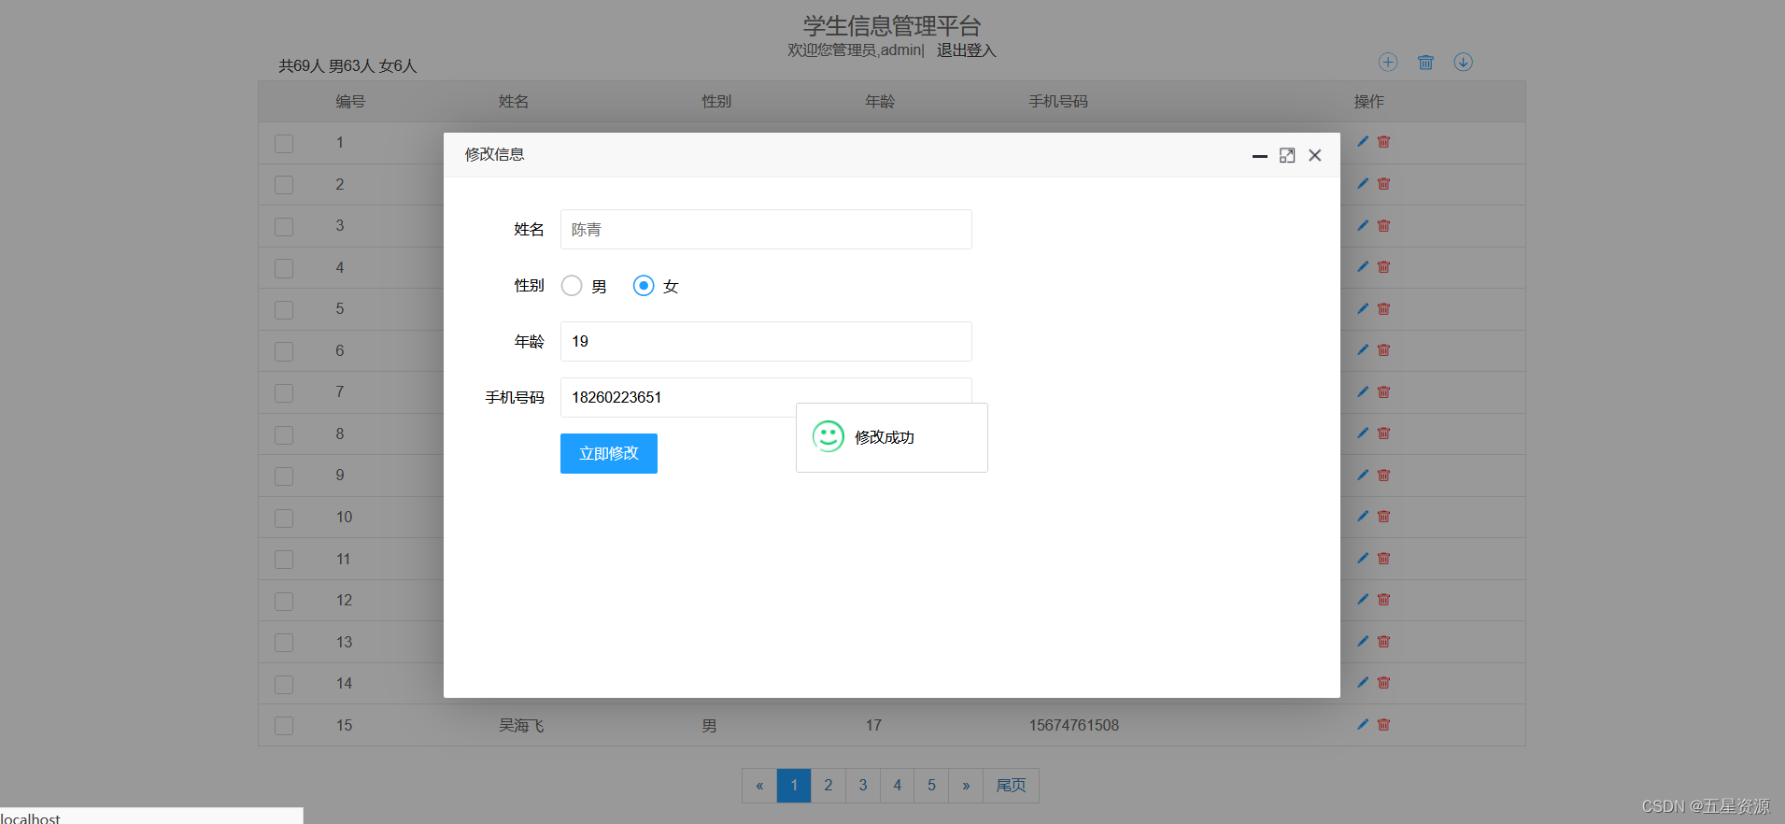Click the edit pencil icon in row 11
Viewport: 1785px width, 824px height.
tap(1363, 558)
